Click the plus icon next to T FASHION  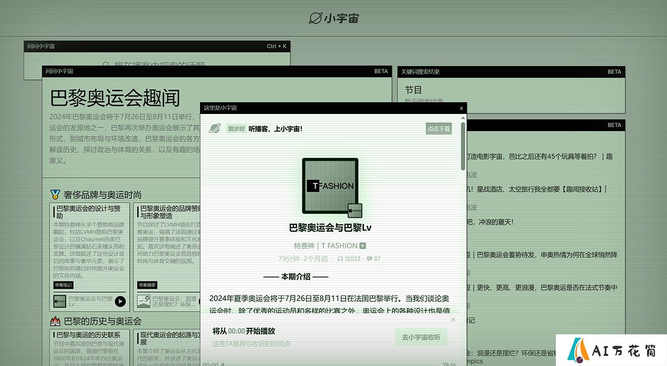(x=362, y=245)
